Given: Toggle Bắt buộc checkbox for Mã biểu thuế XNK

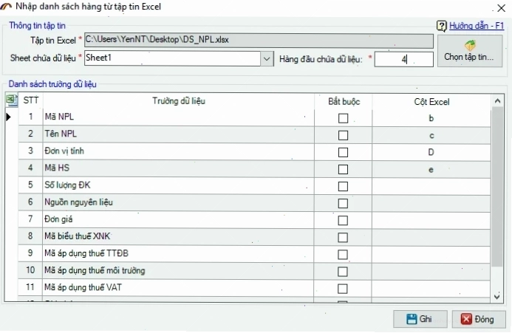Looking at the screenshot, I should tap(343, 237).
